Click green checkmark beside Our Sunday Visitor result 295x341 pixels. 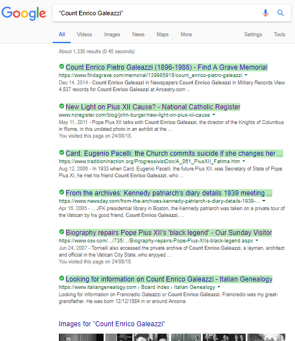(x=62, y=232)
